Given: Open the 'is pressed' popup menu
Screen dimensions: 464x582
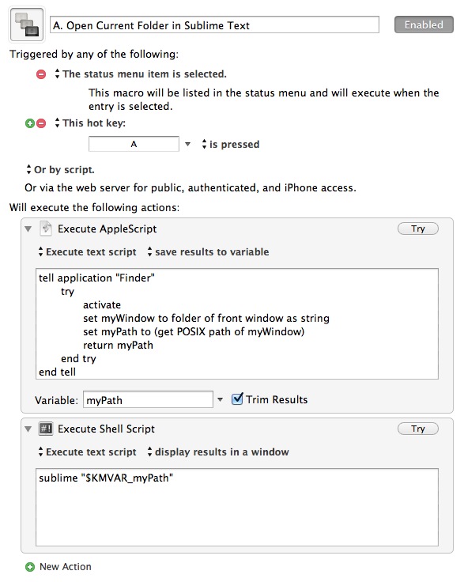Looking at the screenshot, I should click(230, 144).
